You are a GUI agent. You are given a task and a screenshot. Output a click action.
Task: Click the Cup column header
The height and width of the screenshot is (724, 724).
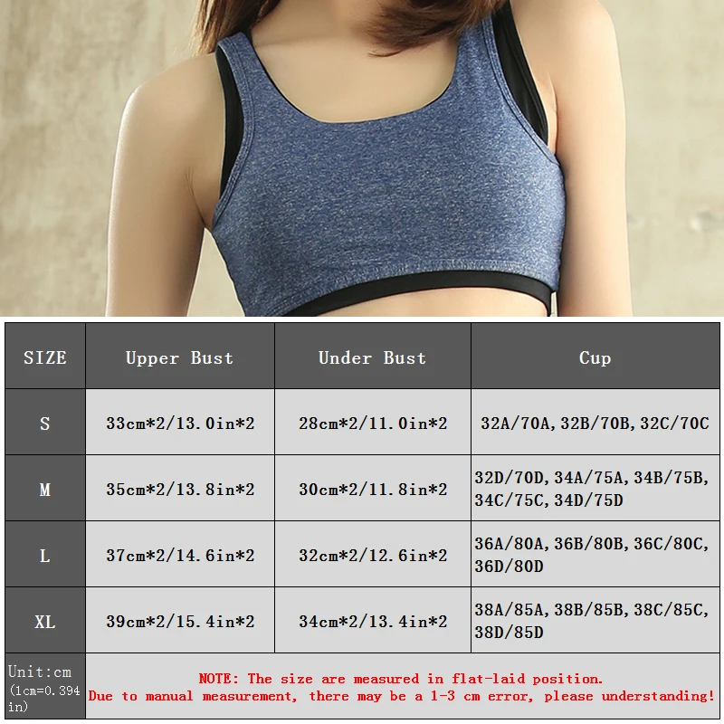595,356
